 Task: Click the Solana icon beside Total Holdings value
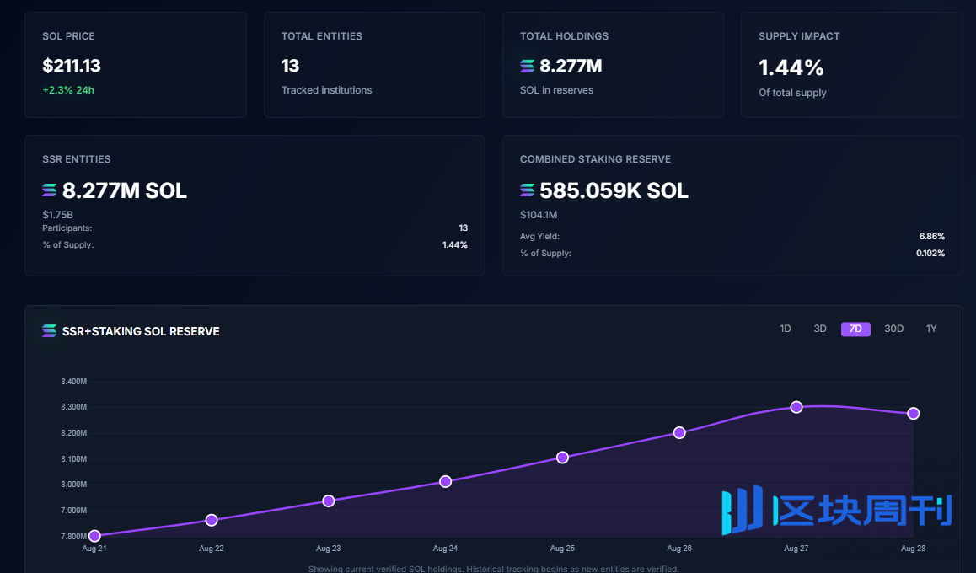point(528,67)
